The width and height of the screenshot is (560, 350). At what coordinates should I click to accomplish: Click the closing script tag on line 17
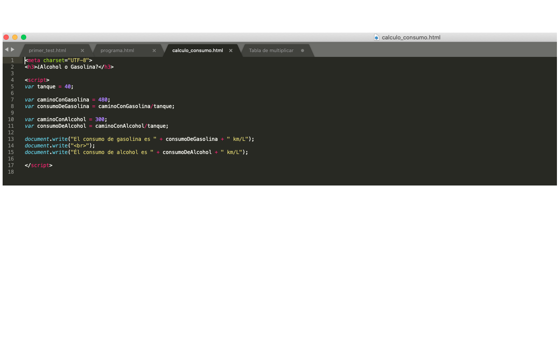tap(38, 165)
